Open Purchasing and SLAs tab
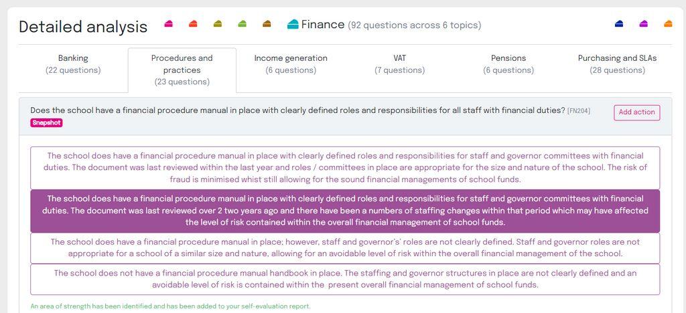The width and height of the screenshot is (686, 313). [x=617, y=64]
